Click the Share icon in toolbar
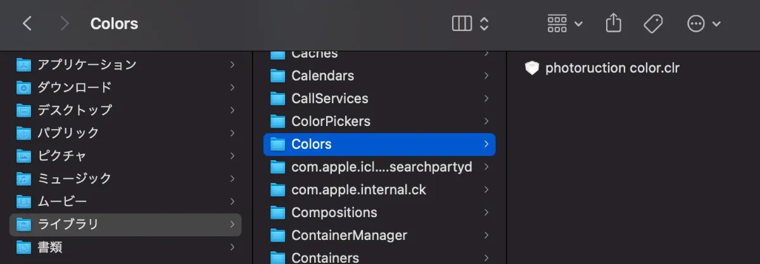The image size is (760, 264). pos(612,24)
